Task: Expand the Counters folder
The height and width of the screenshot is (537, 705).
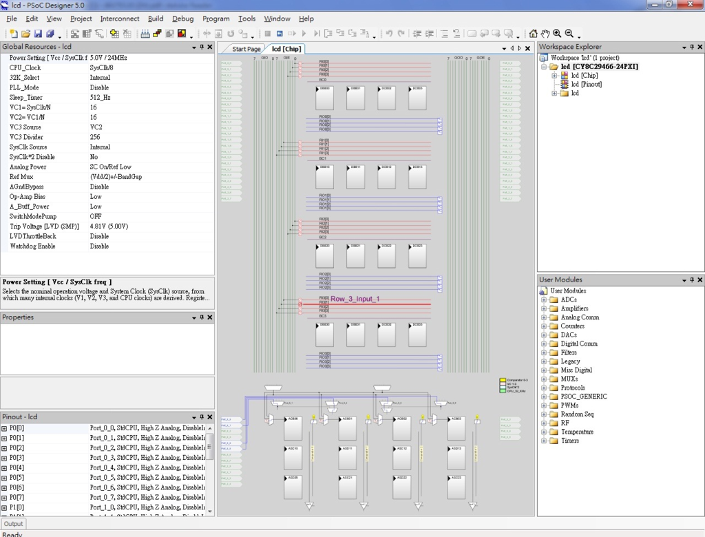Action: point(544,326)
